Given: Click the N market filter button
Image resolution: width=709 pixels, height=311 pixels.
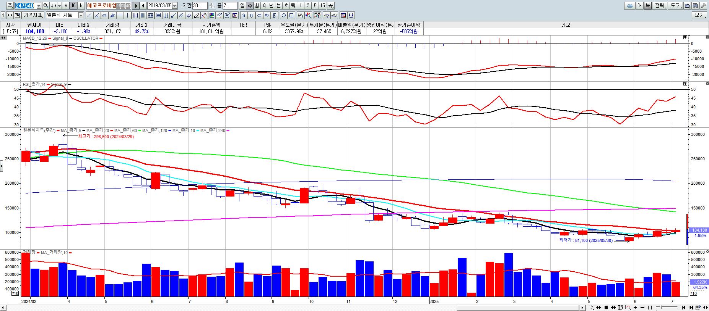Looking at the screenshot, I should [x=81, y=6].
